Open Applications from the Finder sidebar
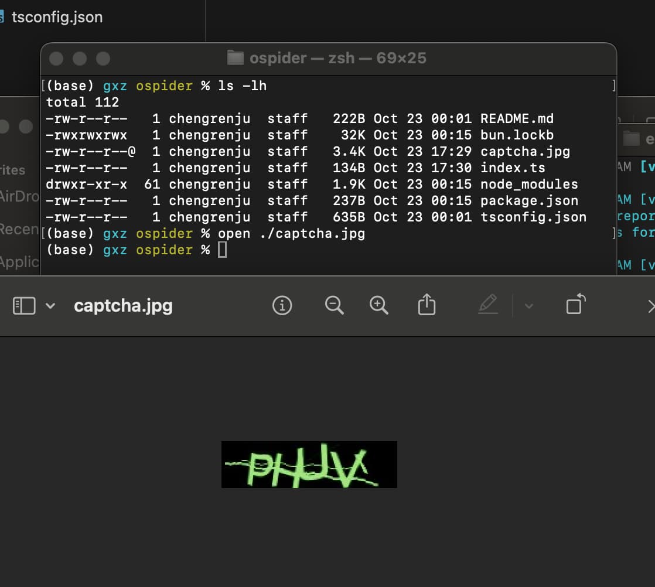Image resolution: width=655 pixels, height=587 pixels. pyautogui.click(x=19, y=261)
